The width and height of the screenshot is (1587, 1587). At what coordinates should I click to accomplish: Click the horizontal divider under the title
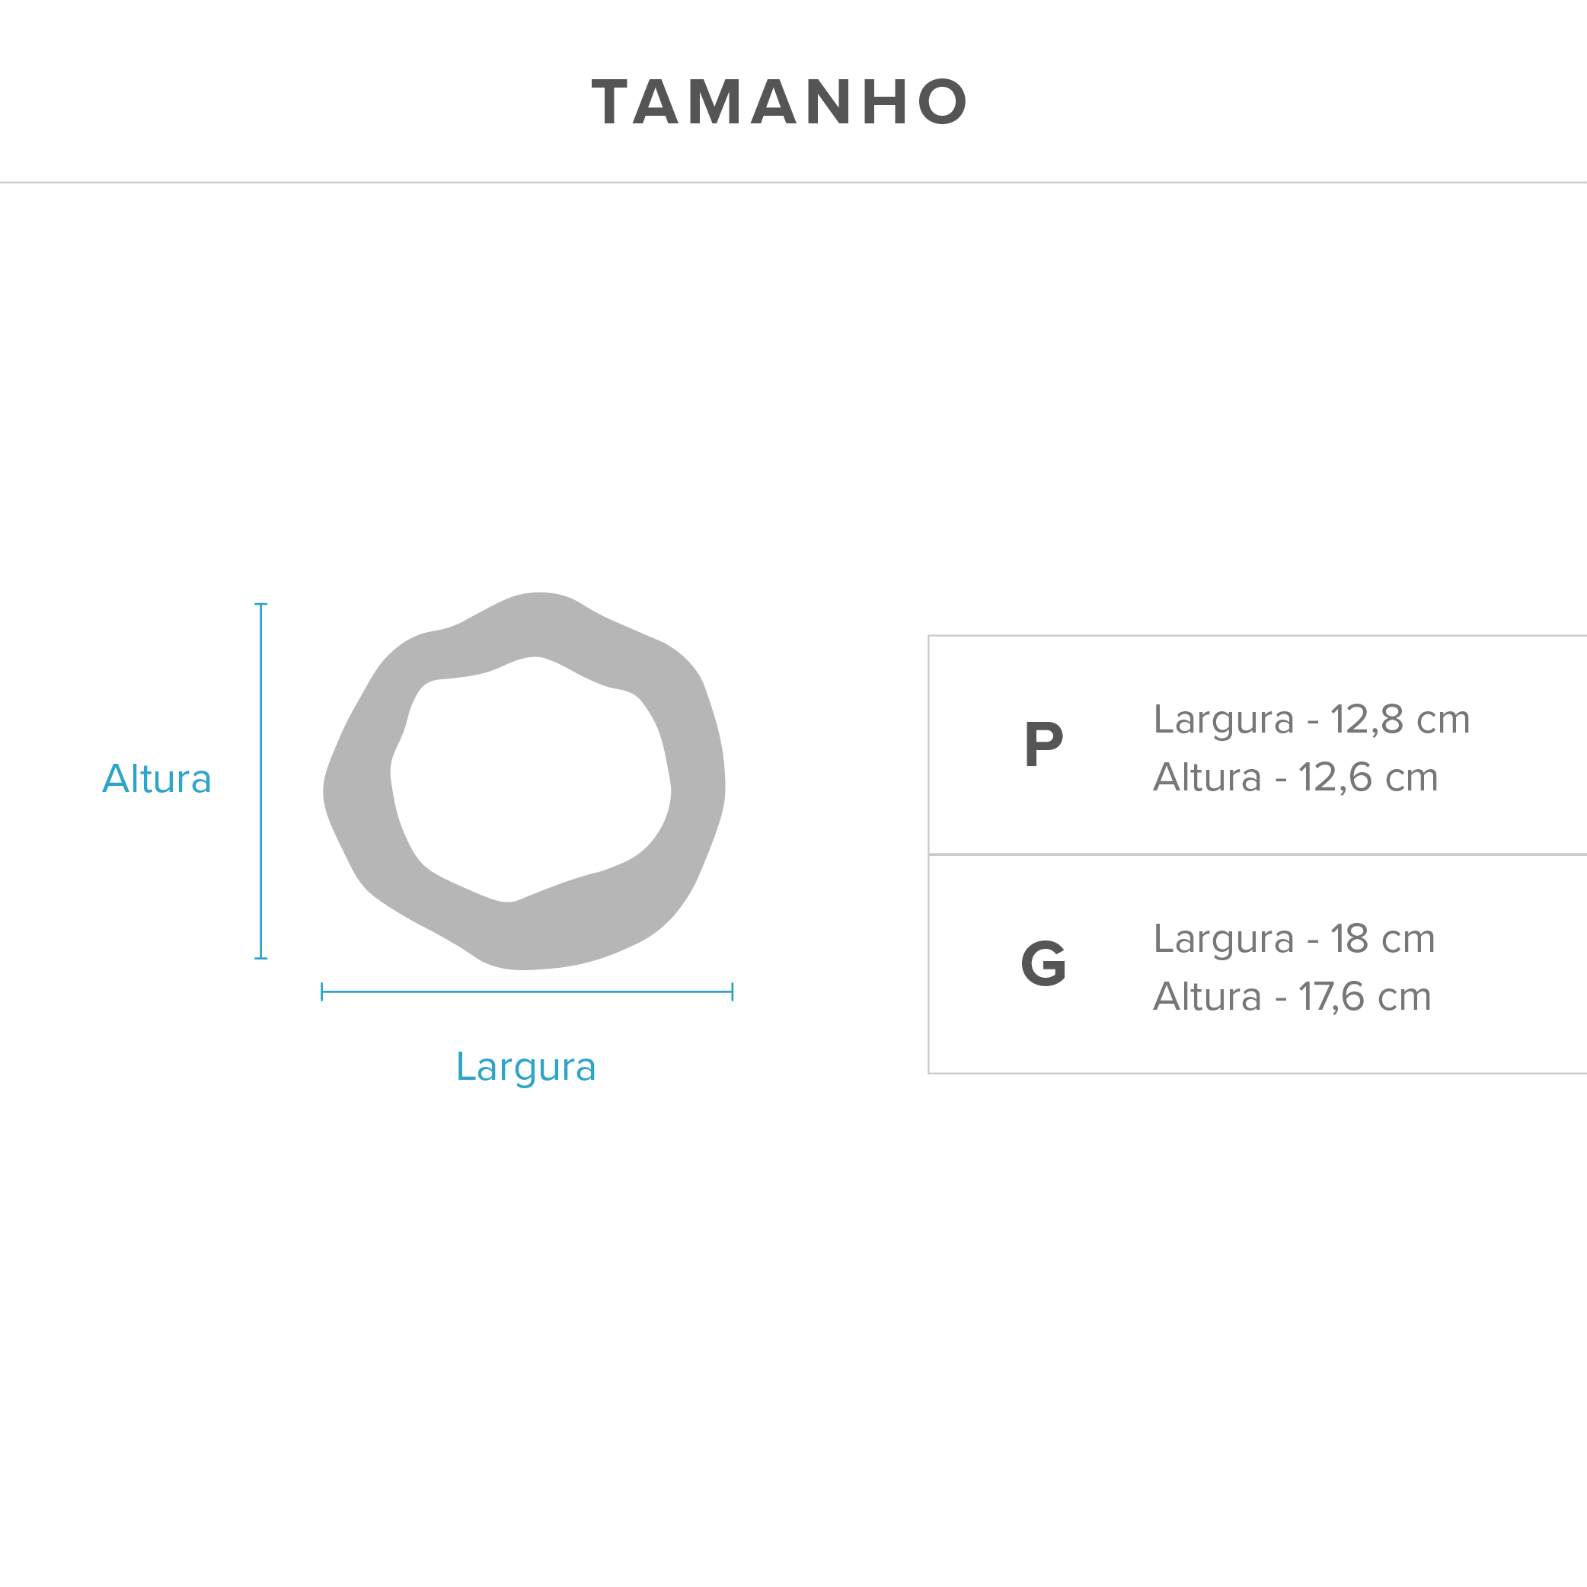[793, 182]
